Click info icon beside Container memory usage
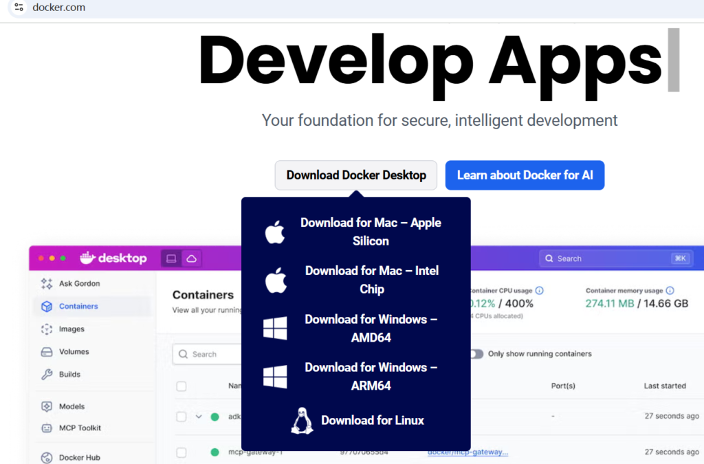The image size is (704, 464). click(670, 291)
